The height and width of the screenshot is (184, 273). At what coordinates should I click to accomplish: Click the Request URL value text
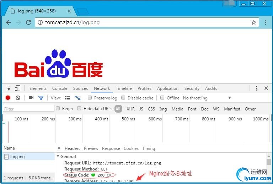pos(127,163)
